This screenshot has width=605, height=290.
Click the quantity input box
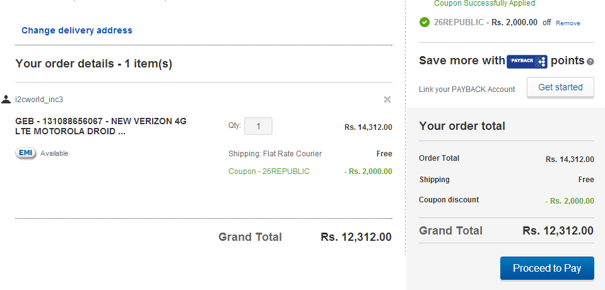point(258,126)
